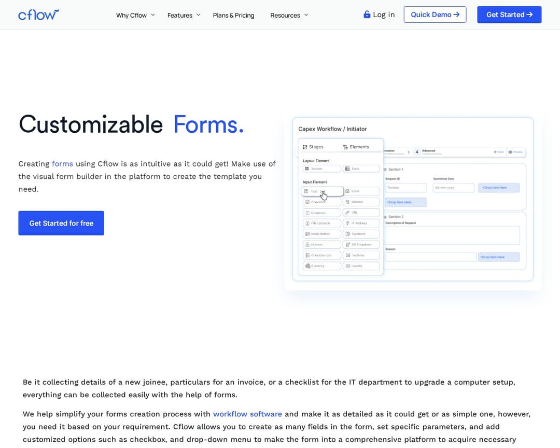Click the Preview eye button
The image size is (560, 448).
point(515,152)
